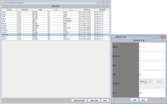Click phone number 016-4433-2233
The image size is (167, 104).
point(86,15)
